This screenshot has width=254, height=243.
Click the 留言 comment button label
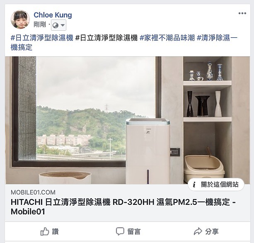pos(134,231)
